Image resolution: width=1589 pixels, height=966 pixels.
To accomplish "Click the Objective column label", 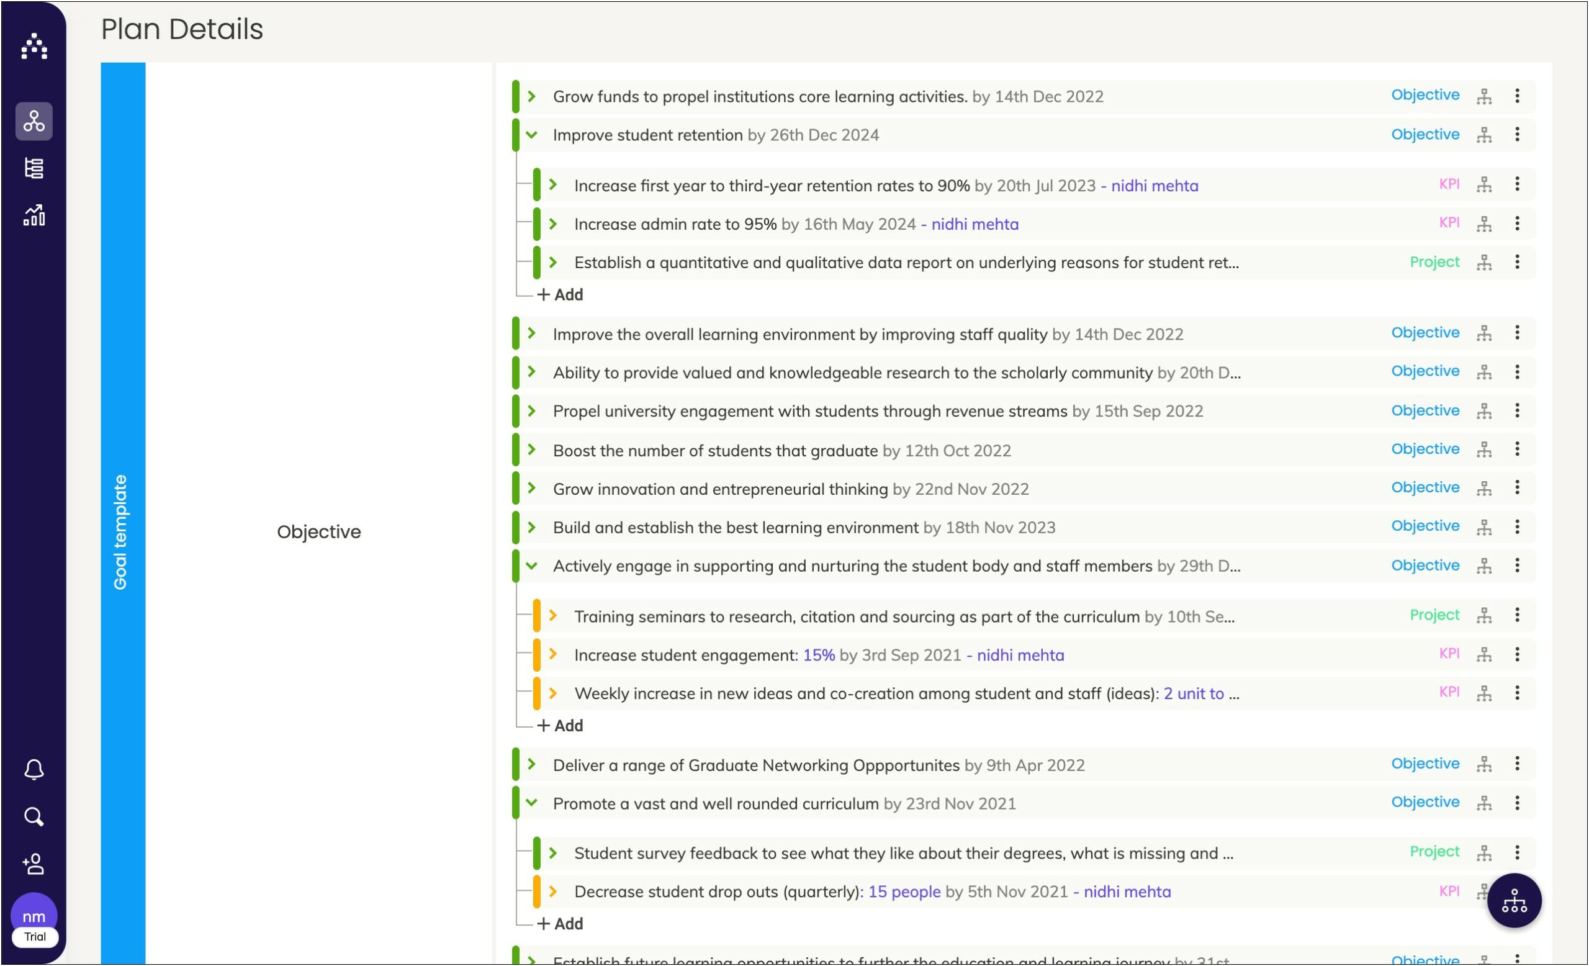I will pos(318,531).
